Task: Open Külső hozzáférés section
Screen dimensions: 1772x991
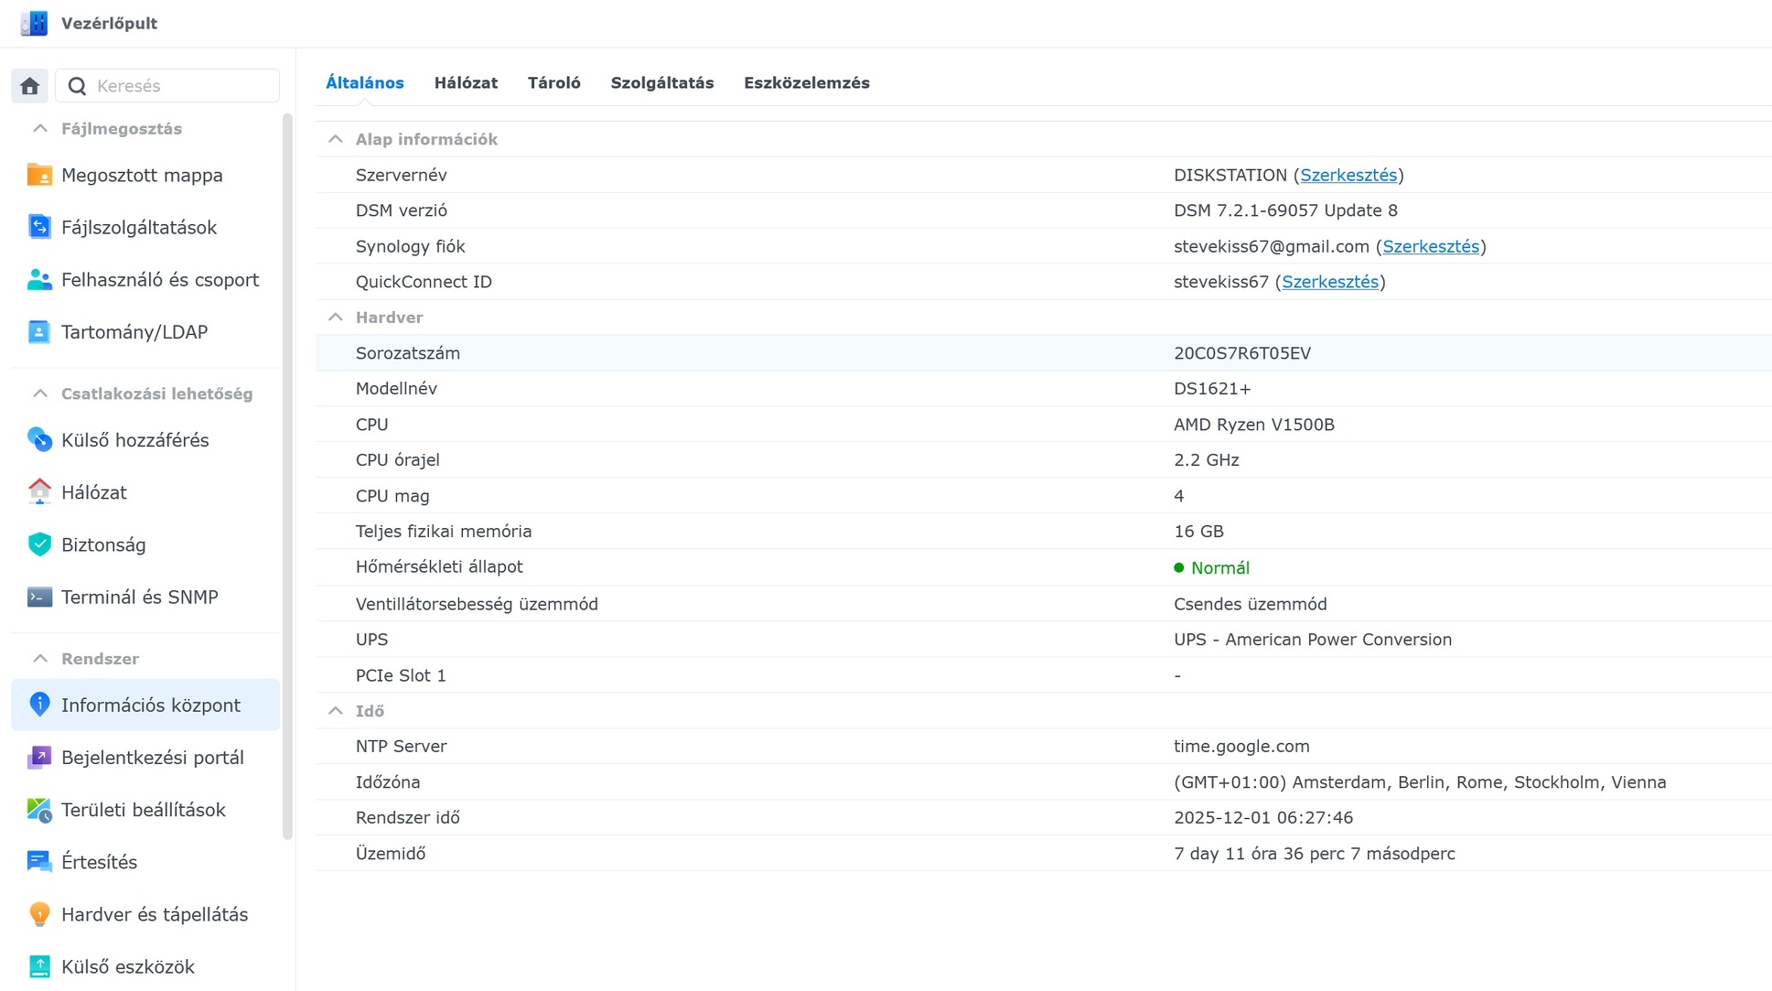Action: click(x=134, y=440)
